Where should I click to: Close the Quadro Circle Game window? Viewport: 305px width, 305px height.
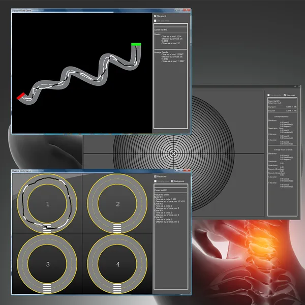[187, 170]
